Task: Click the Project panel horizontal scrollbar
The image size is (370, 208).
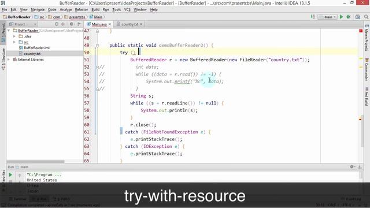Action: [x=35, y=162]
